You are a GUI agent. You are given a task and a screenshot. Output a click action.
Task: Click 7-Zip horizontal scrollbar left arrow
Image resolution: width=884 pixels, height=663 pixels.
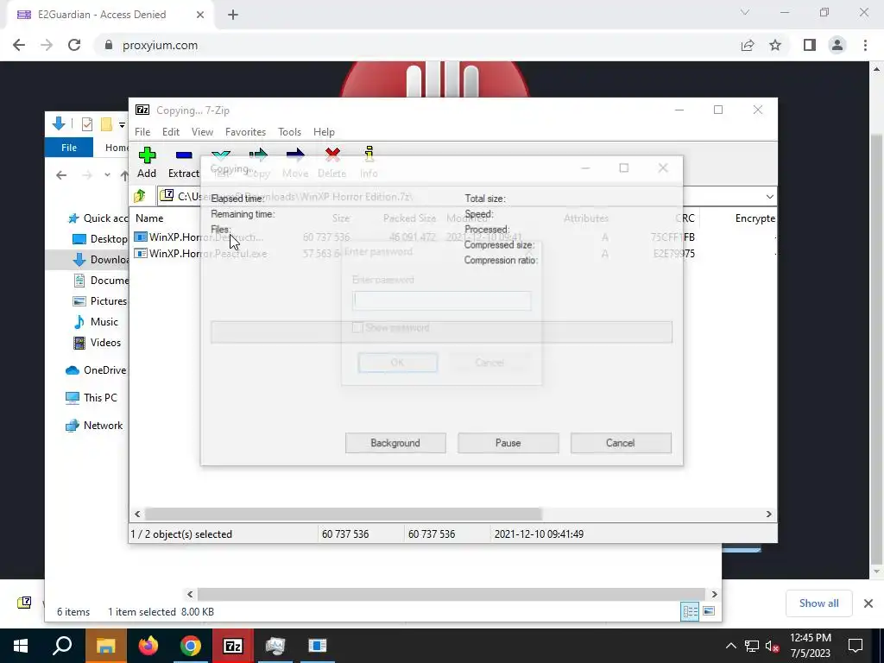pos(137,515)
